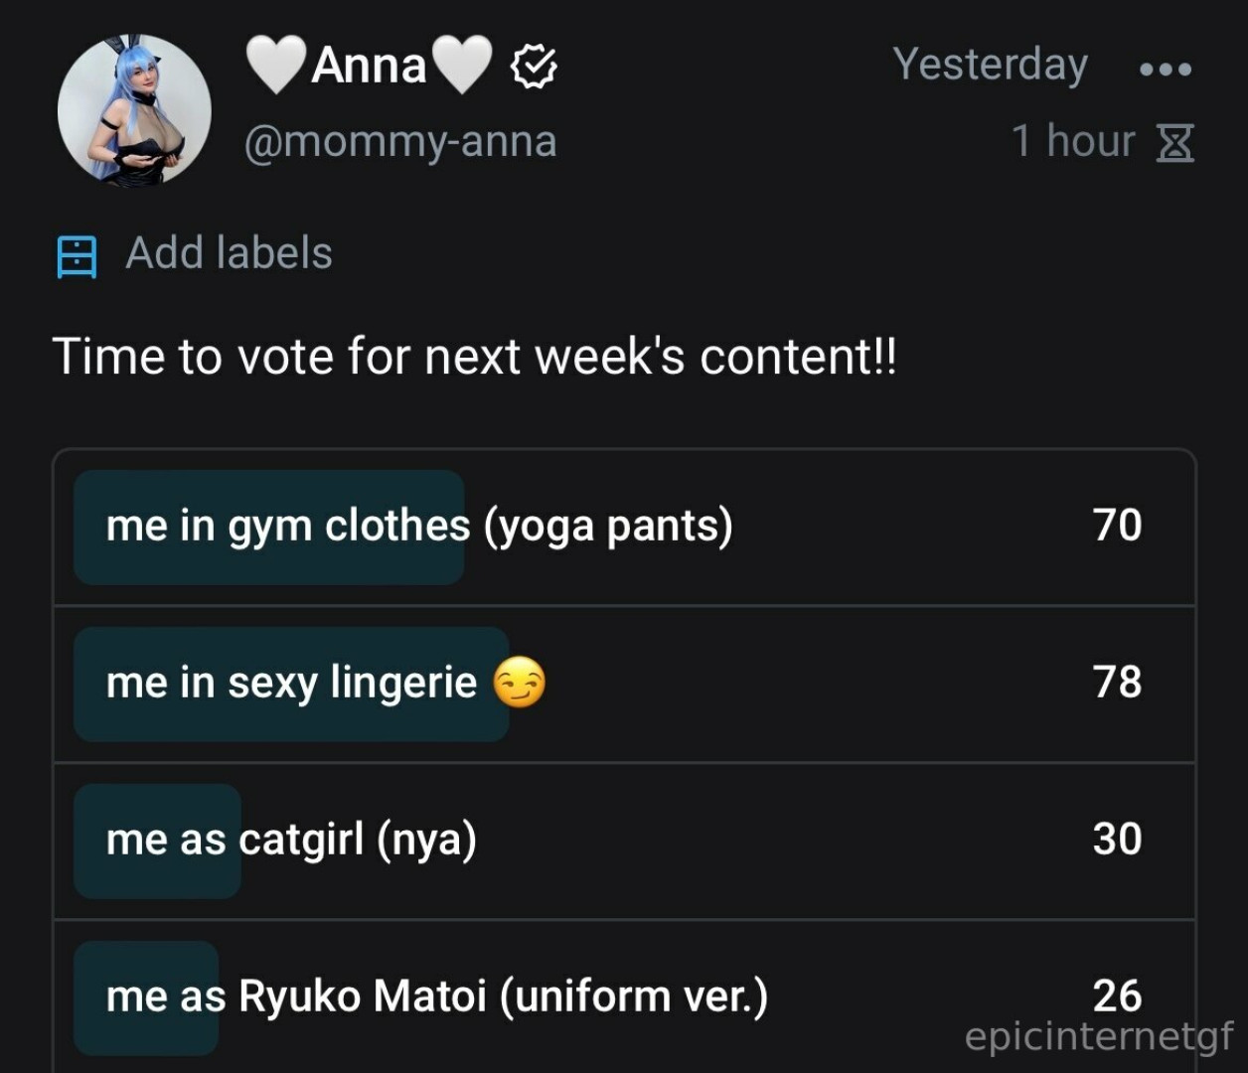Click the white heart right of Anna
This screenshot has height=1073, width=1248.
pos(463,66)
